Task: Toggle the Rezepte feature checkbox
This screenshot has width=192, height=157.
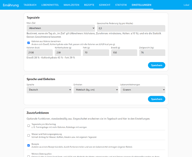Action: [29, 145]
